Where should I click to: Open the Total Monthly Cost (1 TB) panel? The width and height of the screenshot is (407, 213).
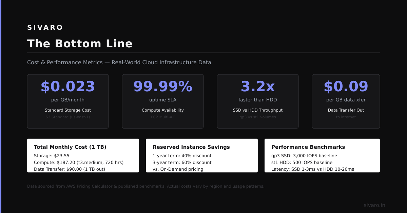click(x=83, y=156)
